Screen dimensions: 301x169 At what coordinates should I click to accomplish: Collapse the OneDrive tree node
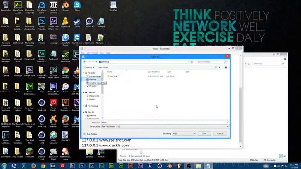pyautogui.click(x=84, y=92)
